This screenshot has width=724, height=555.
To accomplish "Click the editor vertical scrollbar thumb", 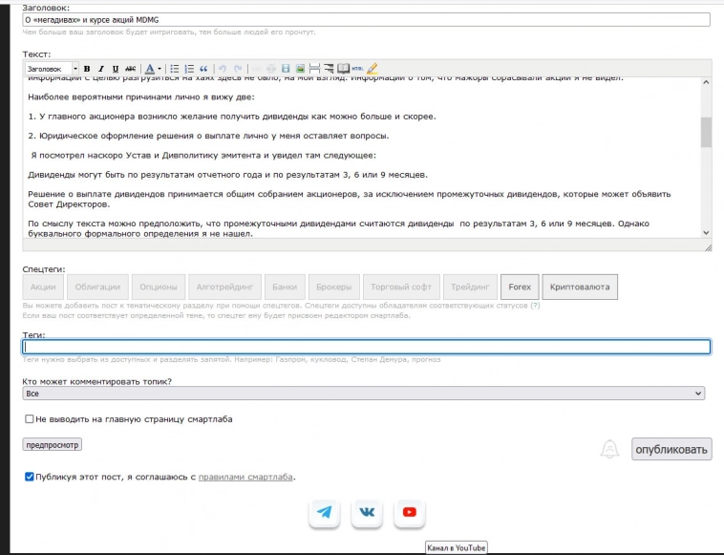I will pos(706,132).
